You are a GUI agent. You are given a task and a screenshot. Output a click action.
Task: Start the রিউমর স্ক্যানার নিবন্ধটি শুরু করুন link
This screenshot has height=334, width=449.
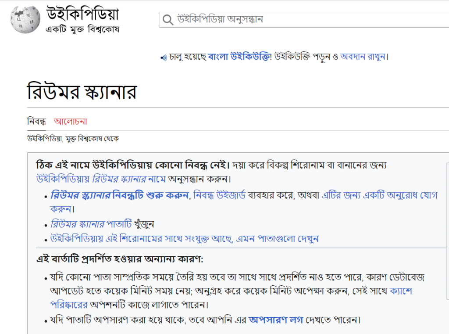click(x=119, y=195)
